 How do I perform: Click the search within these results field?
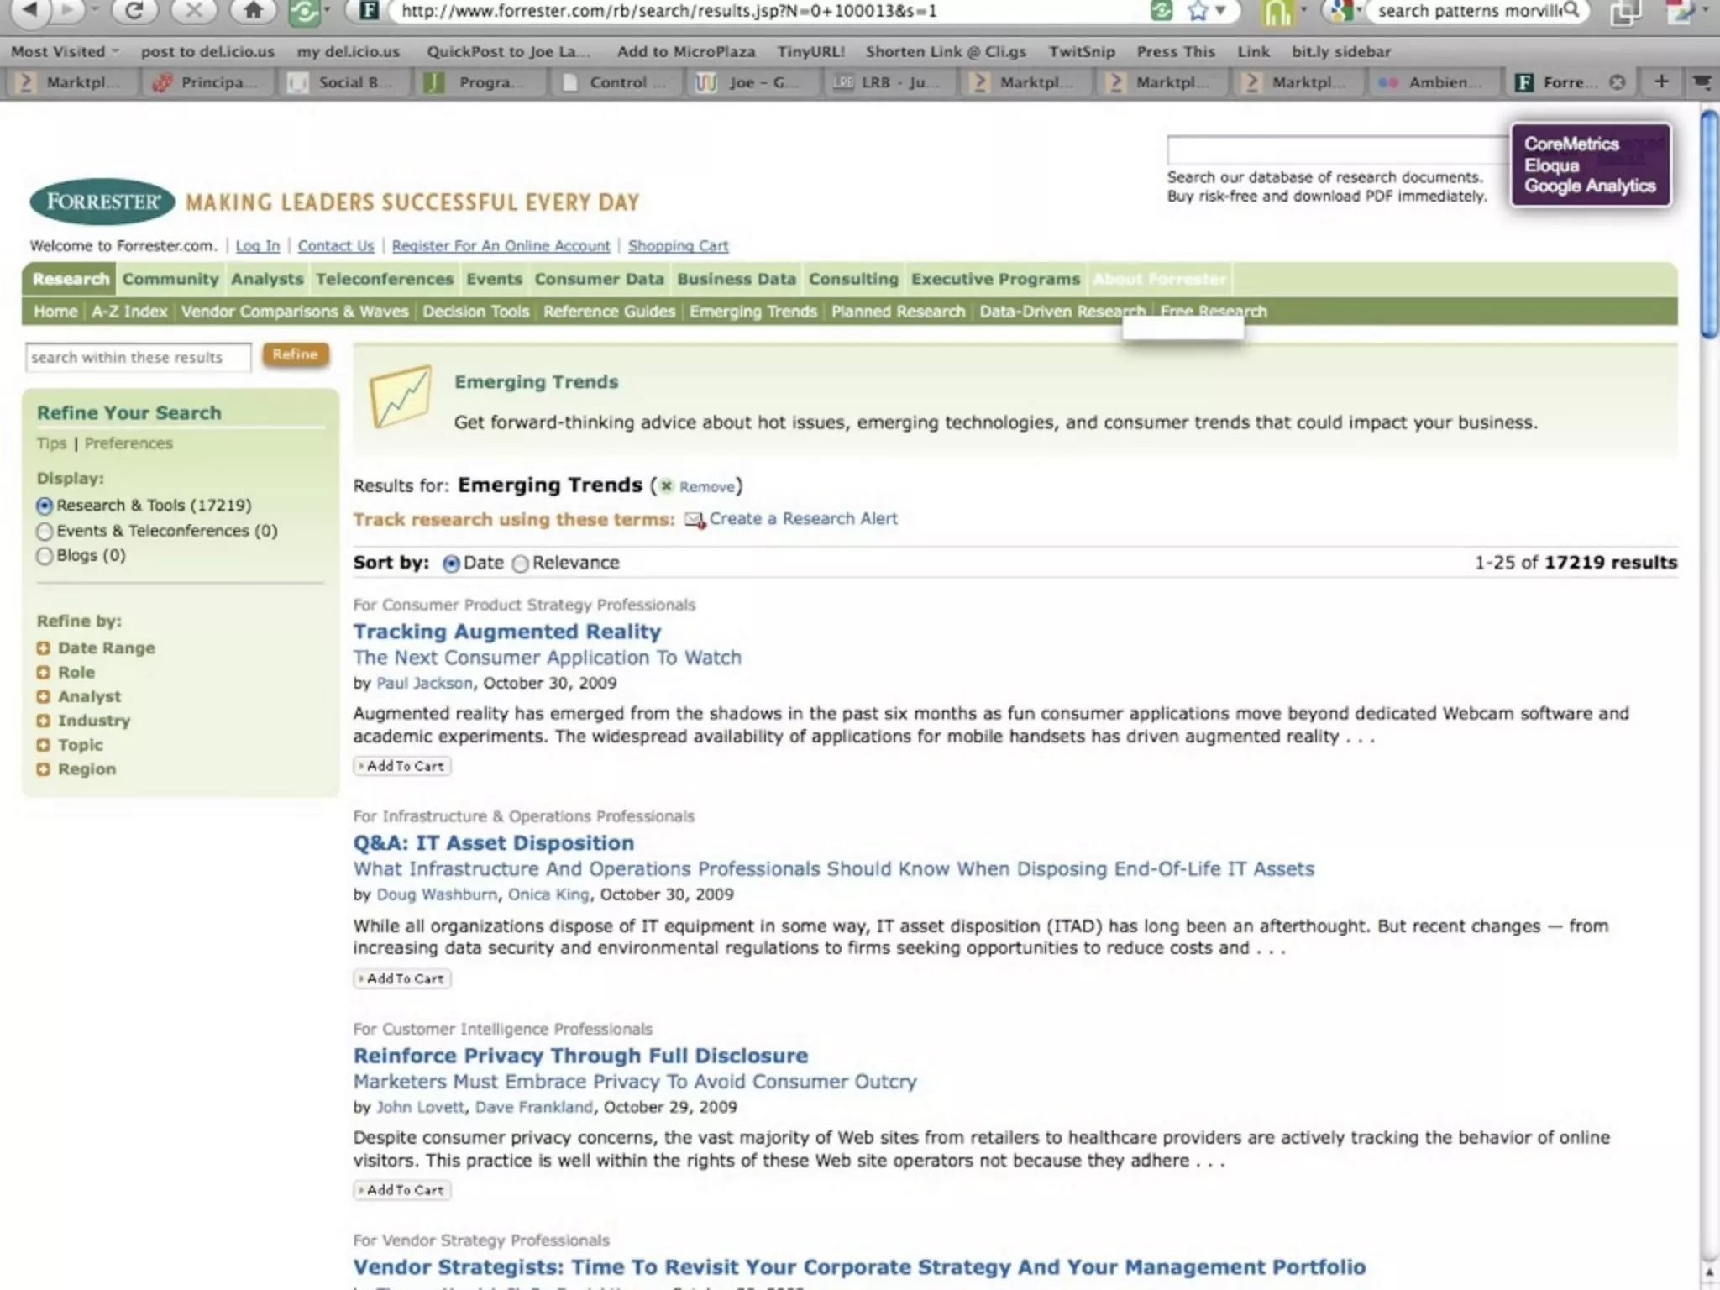[x=138, y=358]
